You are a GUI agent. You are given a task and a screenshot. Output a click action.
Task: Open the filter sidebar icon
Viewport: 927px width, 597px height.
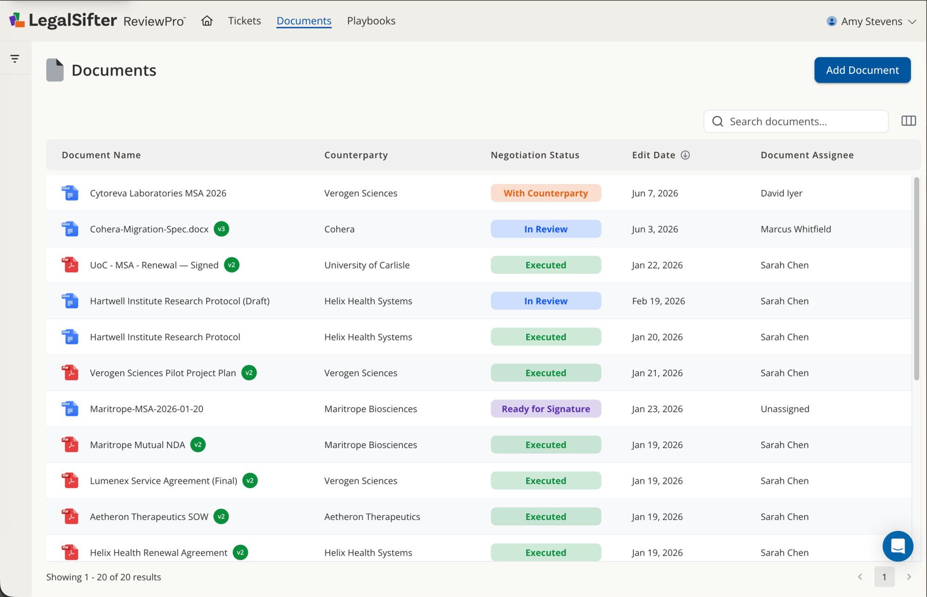click(15, 58)
